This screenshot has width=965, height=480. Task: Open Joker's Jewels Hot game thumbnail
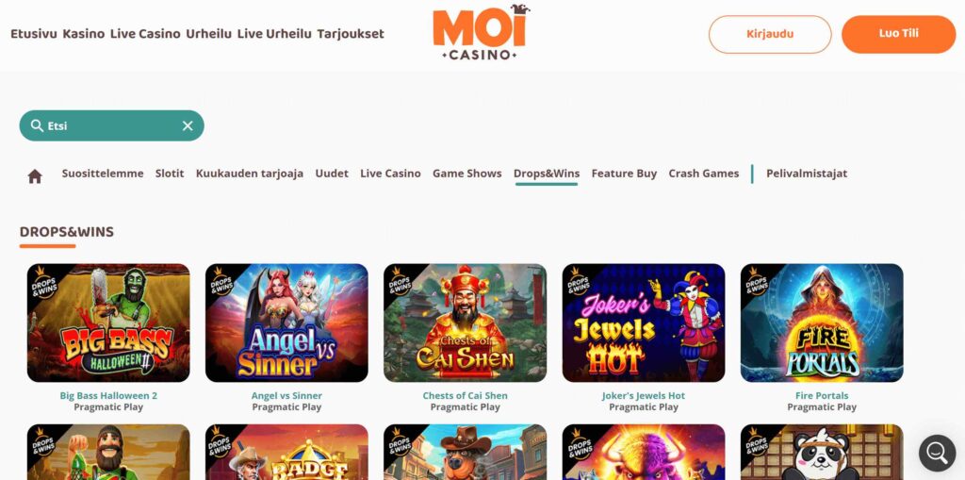coord(644,323)
